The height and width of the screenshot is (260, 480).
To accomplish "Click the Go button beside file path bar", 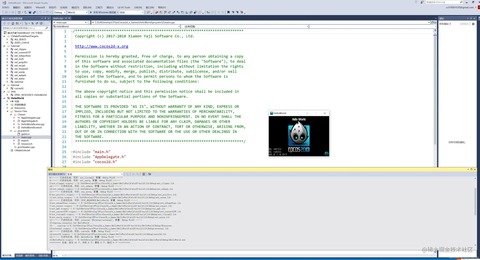I will [434, 22].
